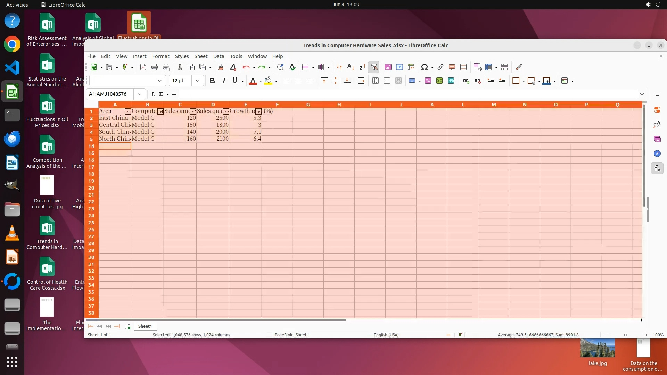
Task: Toggle Bold formatting
Action: pos(212,81)
